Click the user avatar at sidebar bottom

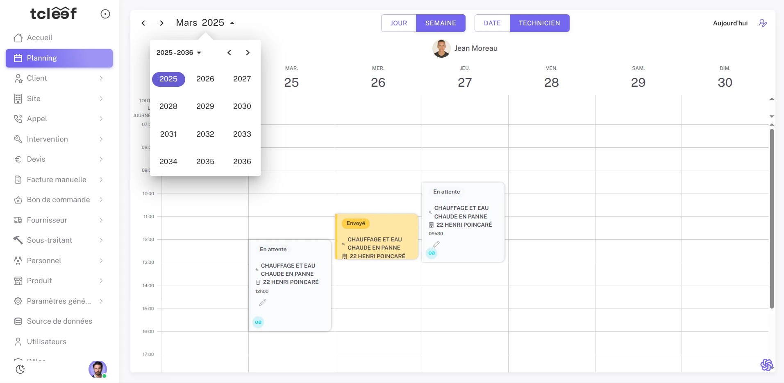tap(97, 369)
